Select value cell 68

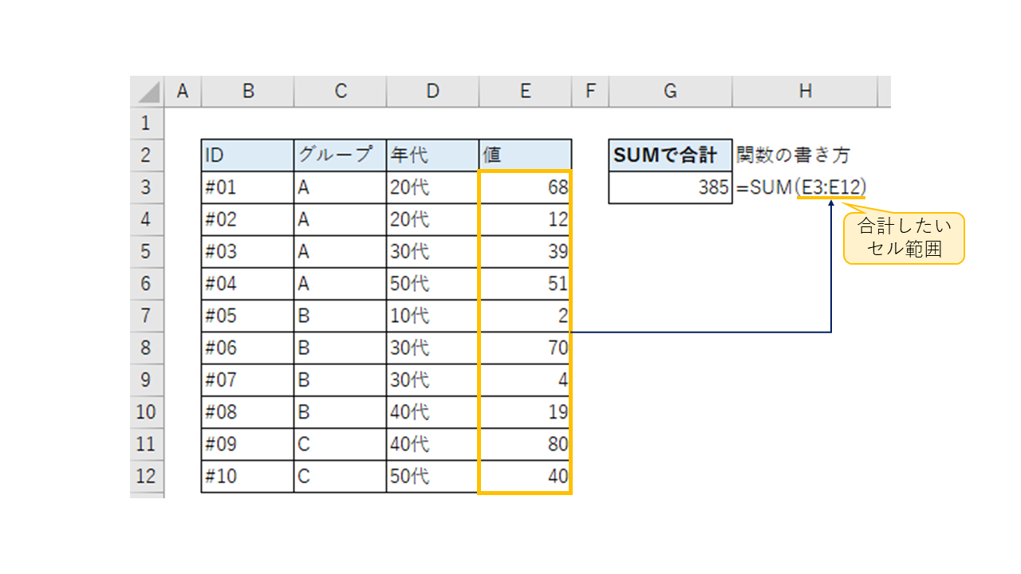click(x=525, y=187)
